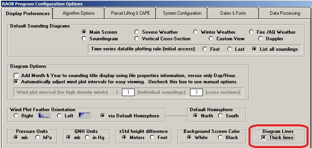Select Vertical Cross-Section default diagram

click(x=137, y=39)
